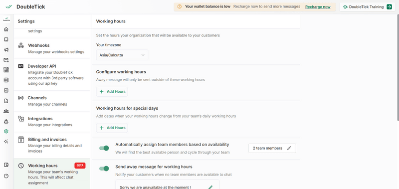Click the Webhooks icon in settings list
This screenshot has height=189, width=399.
coord(21,45)
